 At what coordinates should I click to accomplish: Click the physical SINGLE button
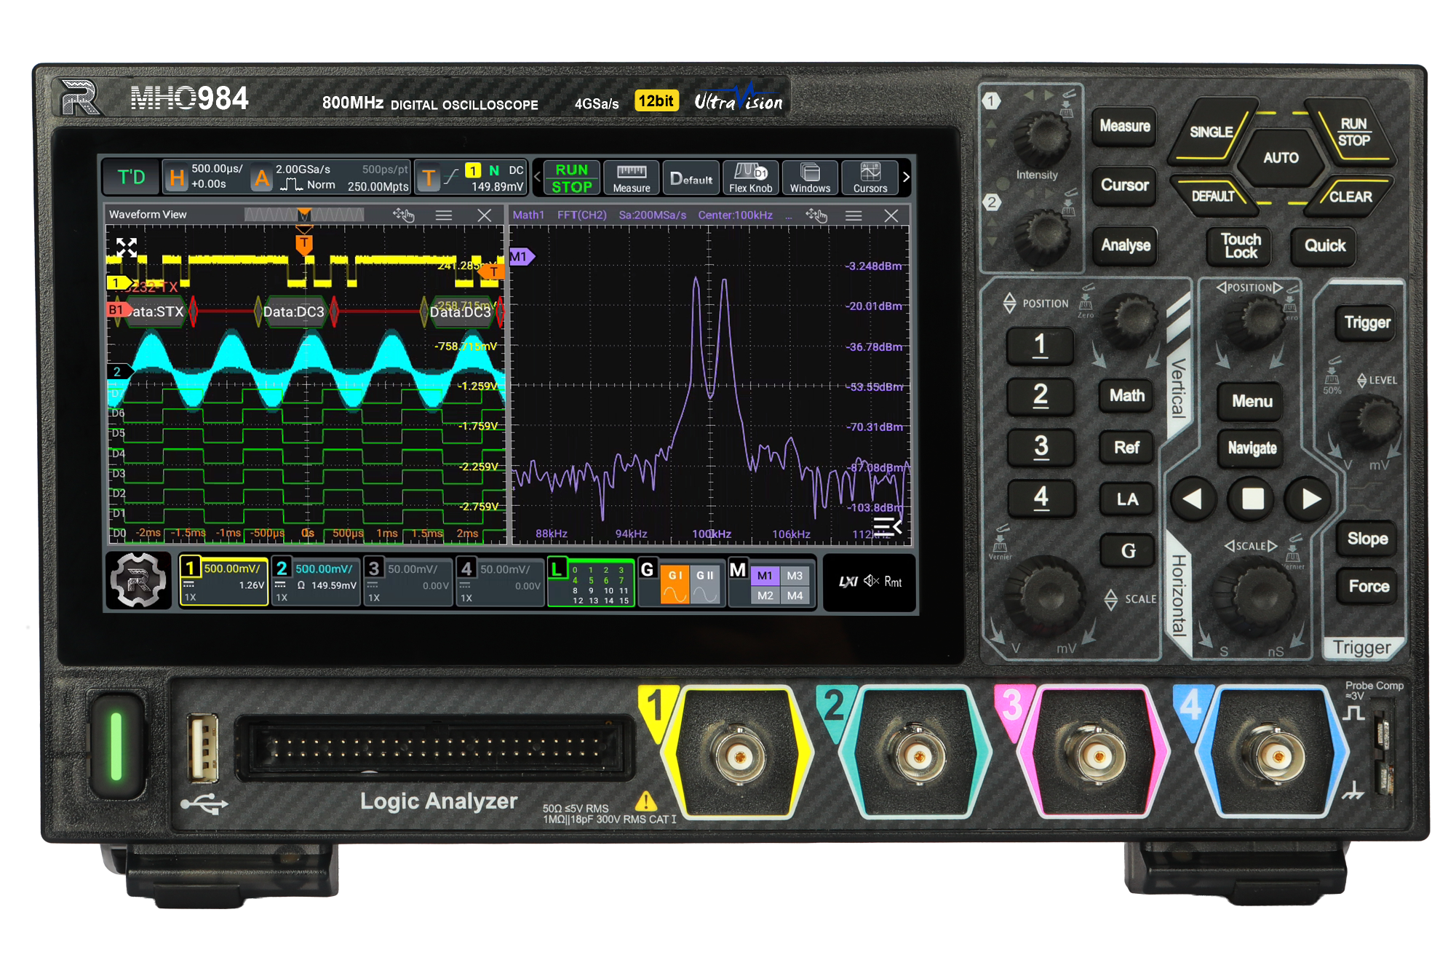click(1212, 132)
